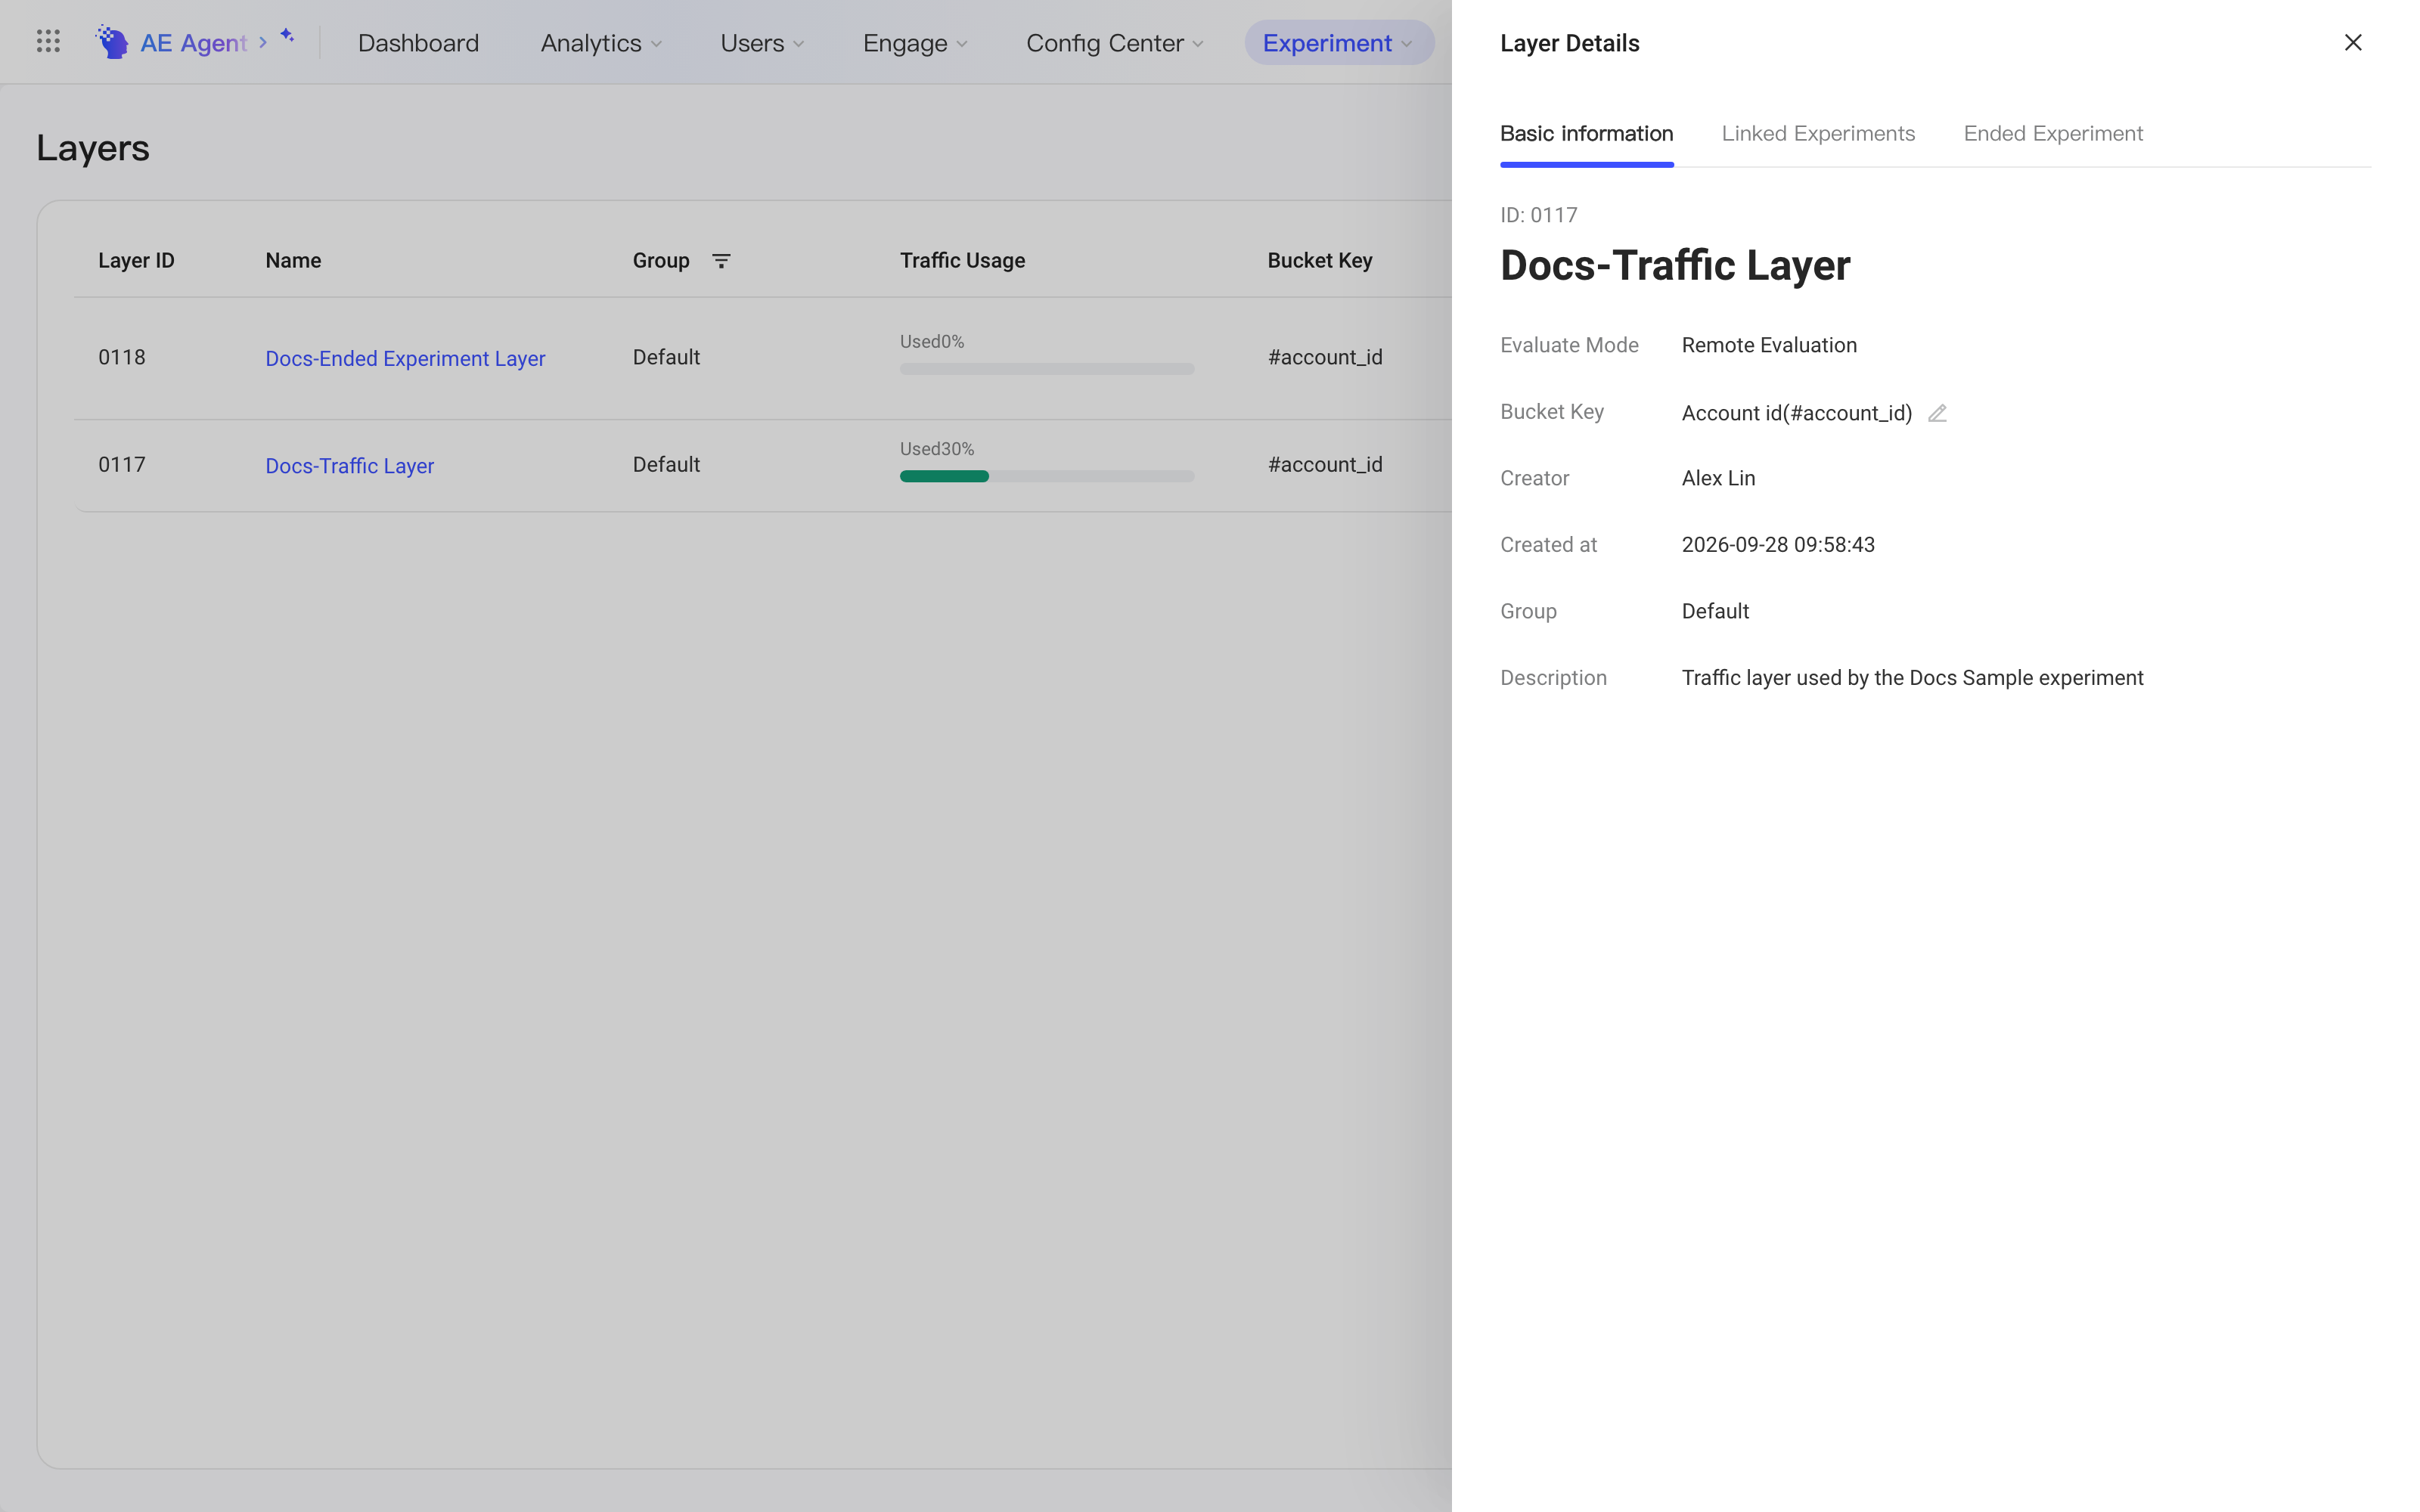Select the Basic information tab
The width and height of the screenshot is (2420, 1512).
pos(1586,134)
